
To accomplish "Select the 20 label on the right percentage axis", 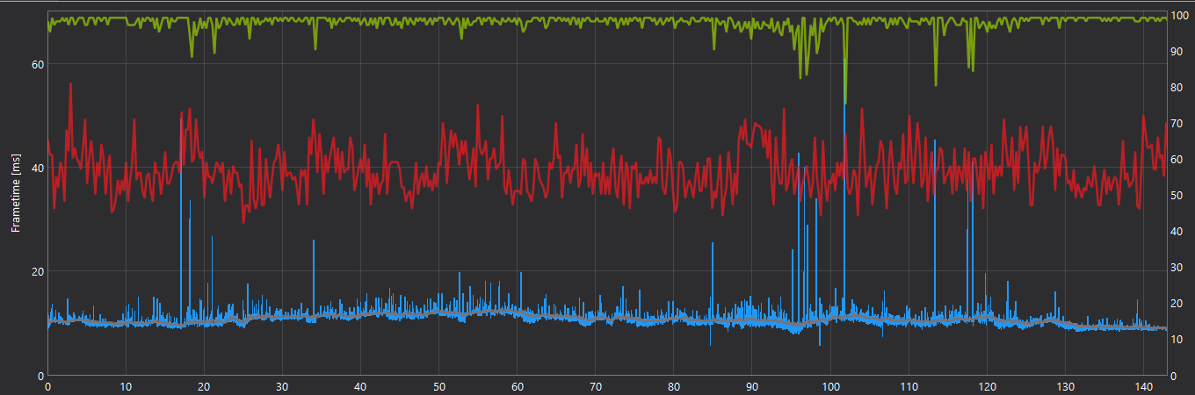I will click(x=1177, y=304).
